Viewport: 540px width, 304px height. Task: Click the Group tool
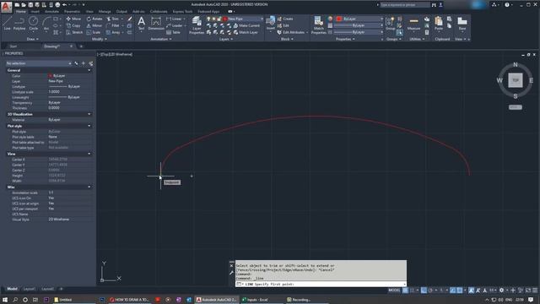click(390, 24)
